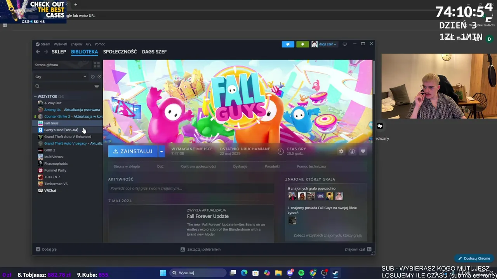Viewport: 497px width, 279px height.
Task: Click Dostosuj Chrome button
Action: pyautogui.click(x=474, y=258)
